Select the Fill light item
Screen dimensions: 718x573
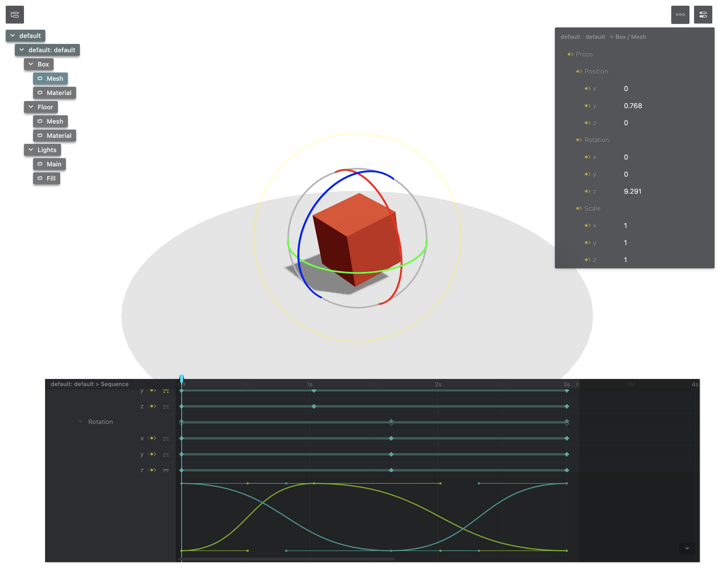tap(47, 178)
